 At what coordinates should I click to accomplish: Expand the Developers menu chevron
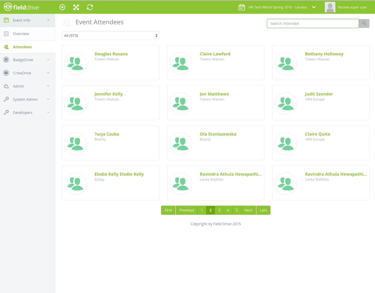pos(48,112)
